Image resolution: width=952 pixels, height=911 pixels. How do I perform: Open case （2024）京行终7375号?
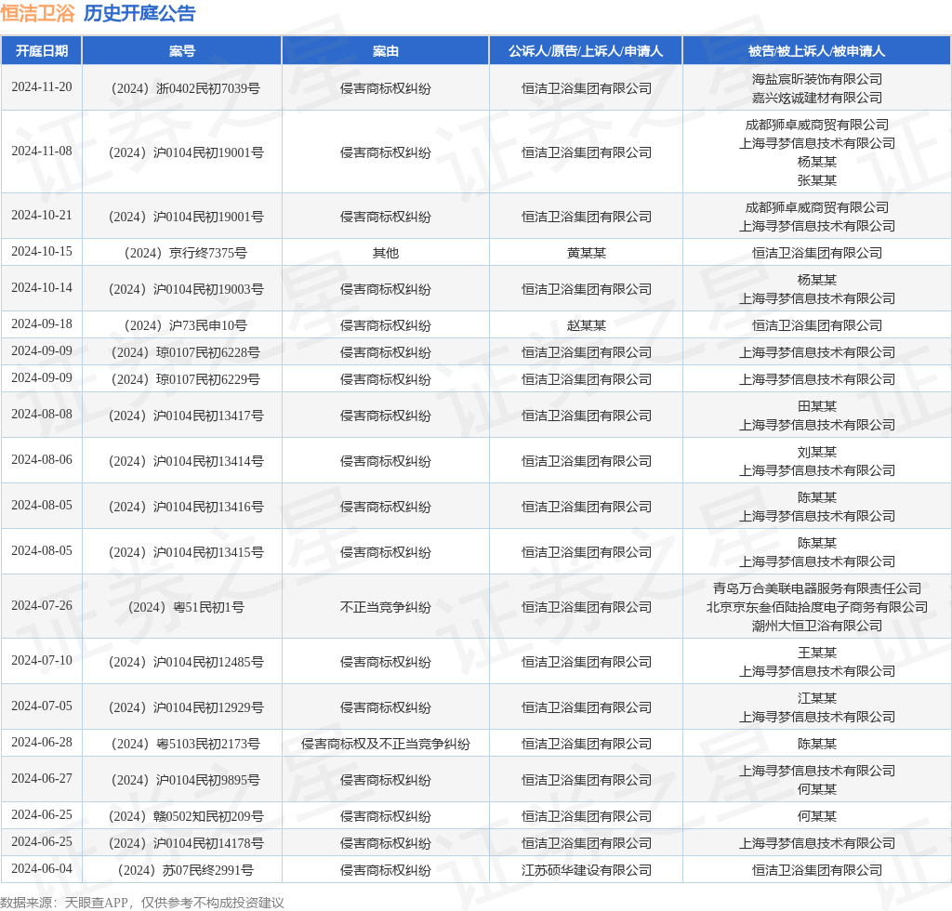182,251
